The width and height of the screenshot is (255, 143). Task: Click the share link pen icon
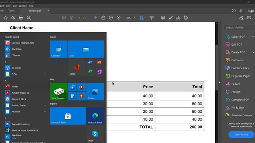(241, 17)
